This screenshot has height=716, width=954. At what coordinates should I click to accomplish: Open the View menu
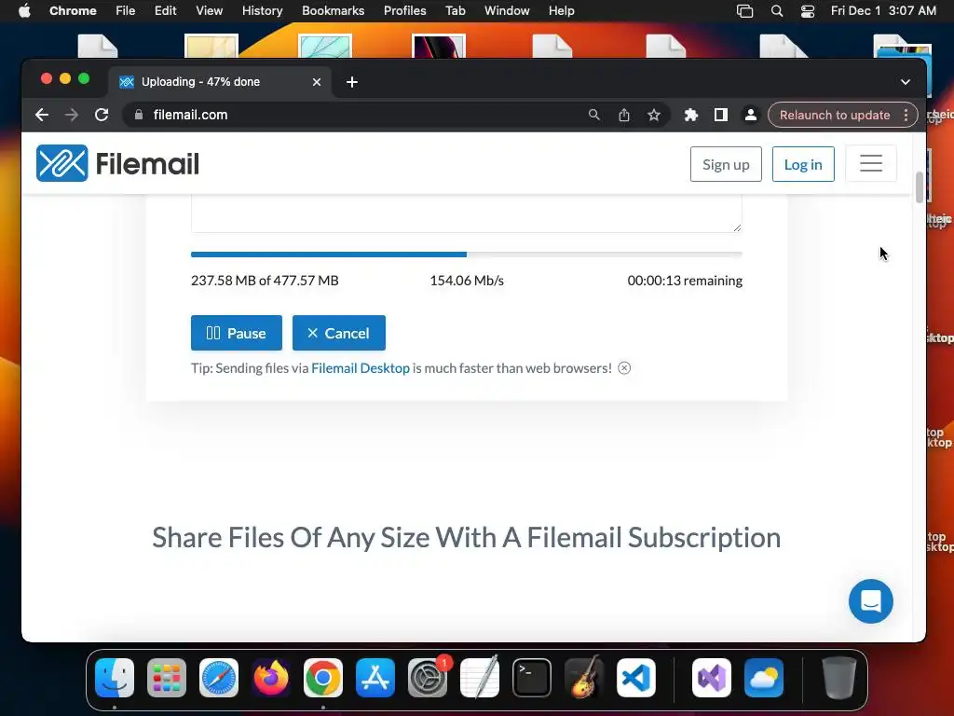210,11
